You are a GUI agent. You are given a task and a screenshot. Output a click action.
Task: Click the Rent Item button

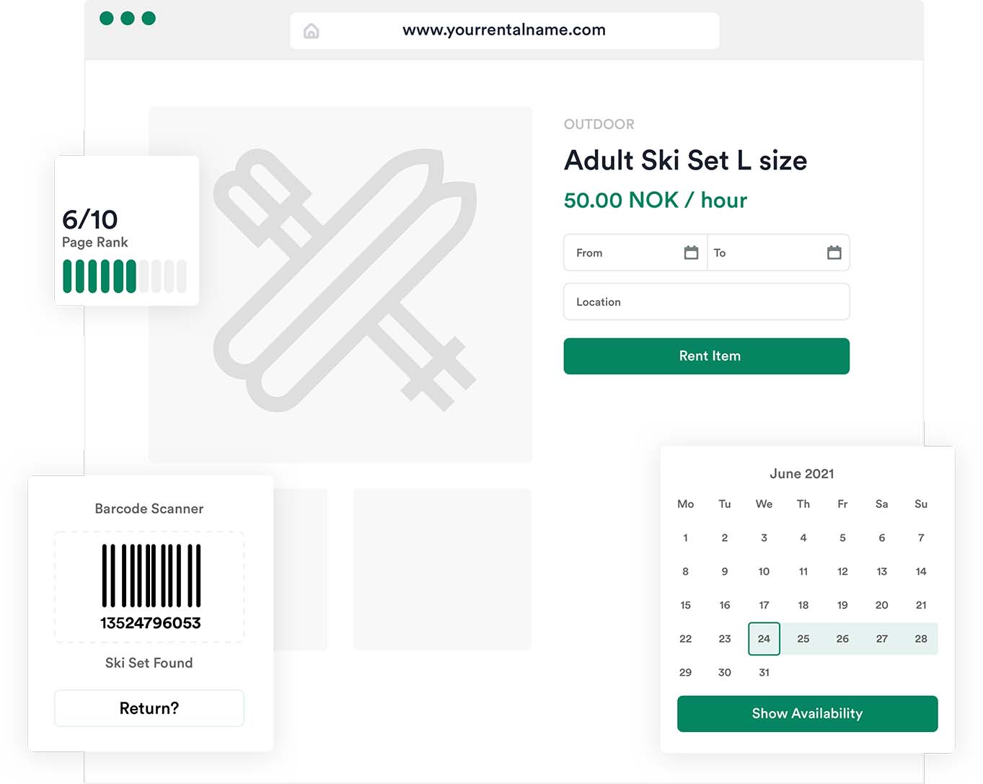[706, 356]
